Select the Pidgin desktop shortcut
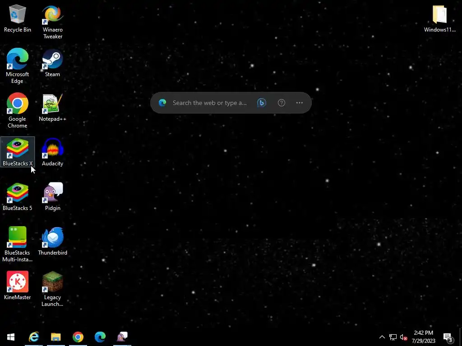Viewport: 462px width, 346px height. click(52, 196)
